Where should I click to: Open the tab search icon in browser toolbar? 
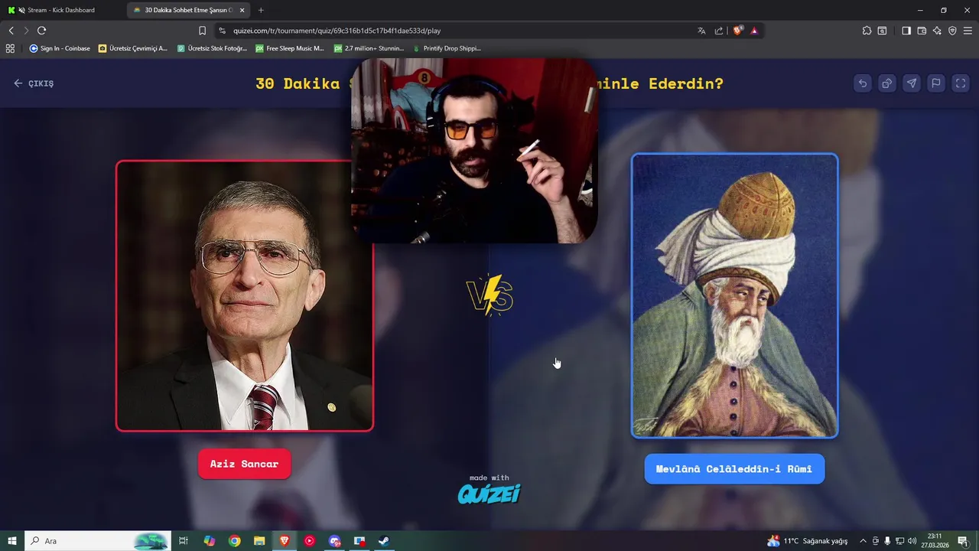coord(882,31)
